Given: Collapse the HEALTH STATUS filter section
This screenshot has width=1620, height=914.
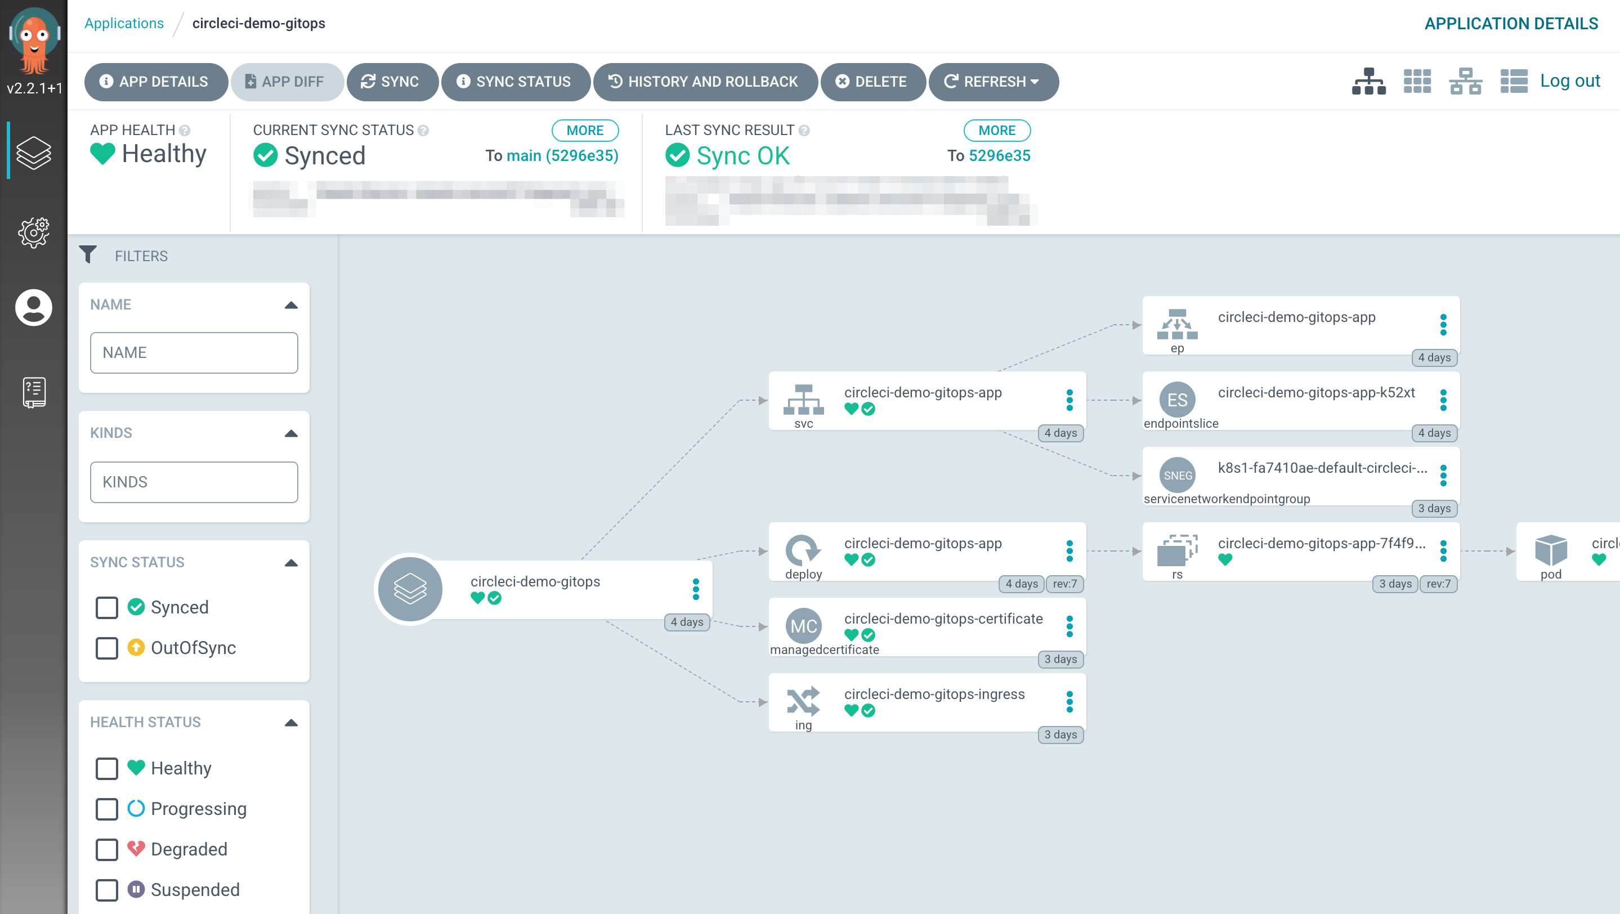Looking at the screenshot, I should pos(290,722).
